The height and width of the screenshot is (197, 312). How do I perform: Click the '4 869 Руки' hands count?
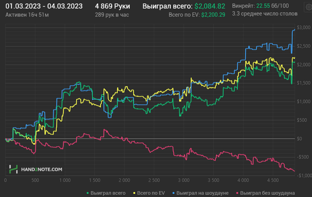pyautogui.click(x=112, y=6)
